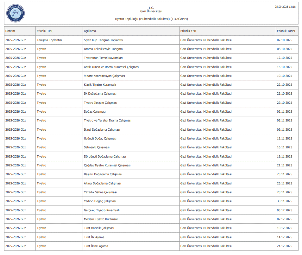This screenshot has height=255, width=302.
Task: Click the Tanışma Toplantısı event type cell
Action: [49, 40]
